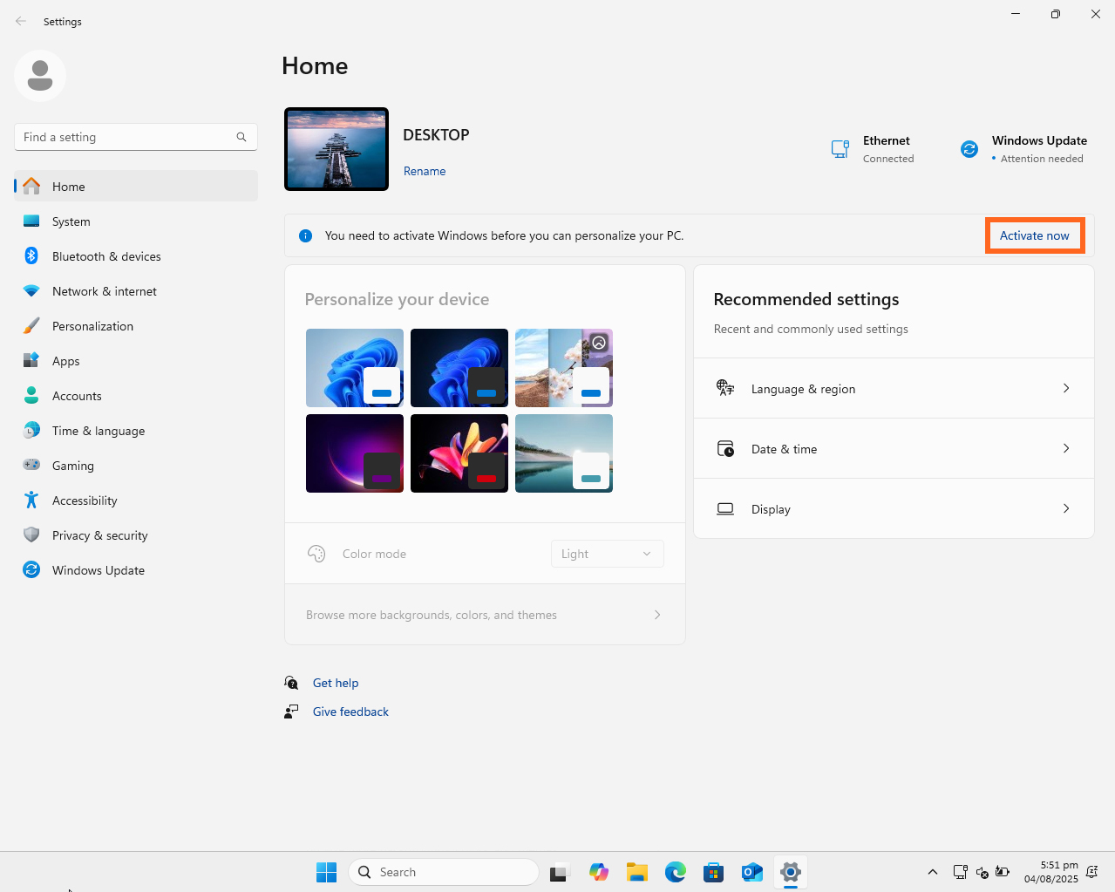Click the Network wifi icon in sidebar
The image size is (1115, 892).
pyautogui.click(x=31, y=291)
